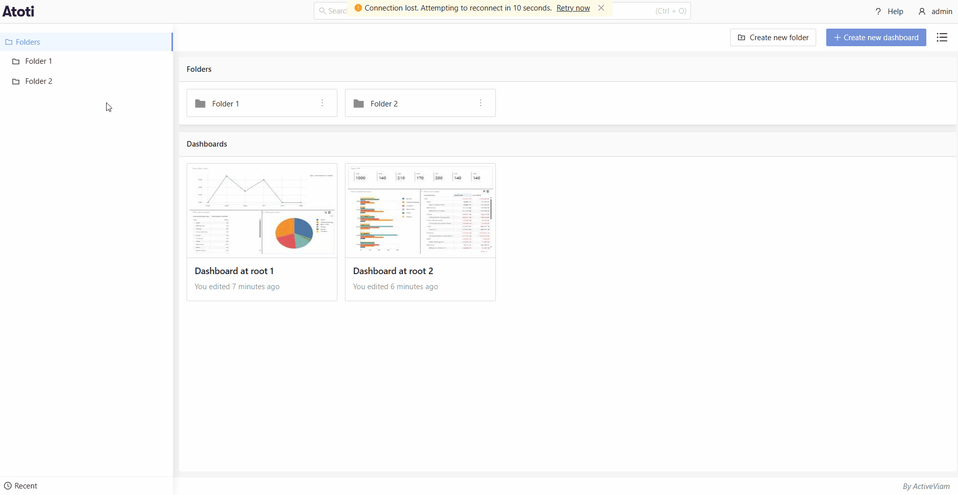Open Folder 1 card folder icon
Screen dimensions: 958x495
tap(200, 103)
